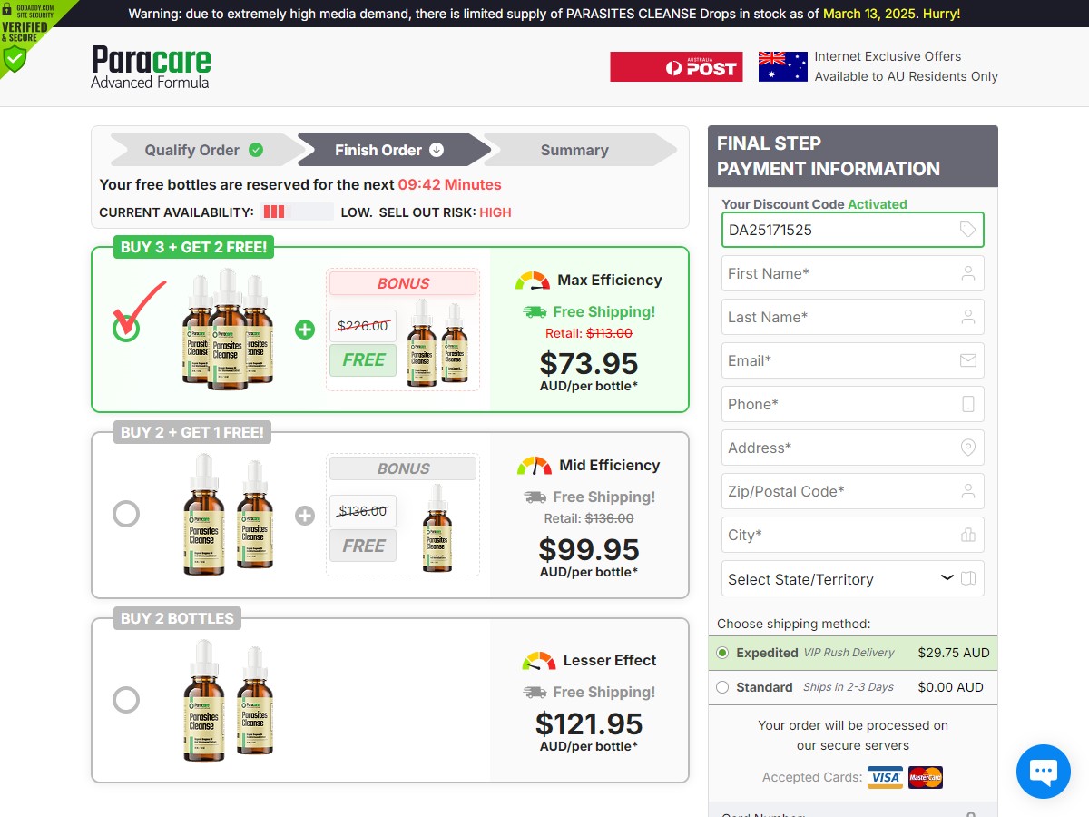
Task: Choose Standard shipping option
Action: tap(722, 687)
